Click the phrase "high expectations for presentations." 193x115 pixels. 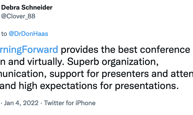point(99,86)
